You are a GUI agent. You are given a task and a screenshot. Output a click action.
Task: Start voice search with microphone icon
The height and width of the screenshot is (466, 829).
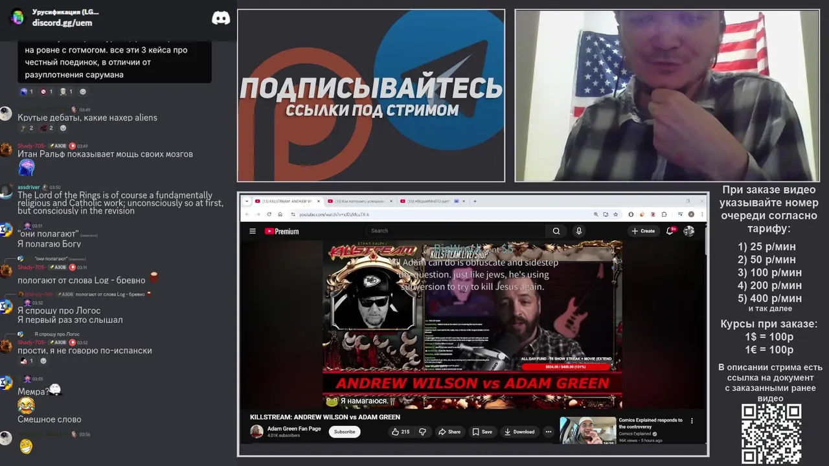(x=579, y=231)
